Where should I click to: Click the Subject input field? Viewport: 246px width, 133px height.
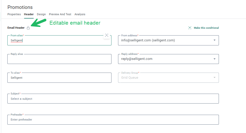tap(113, 99)
